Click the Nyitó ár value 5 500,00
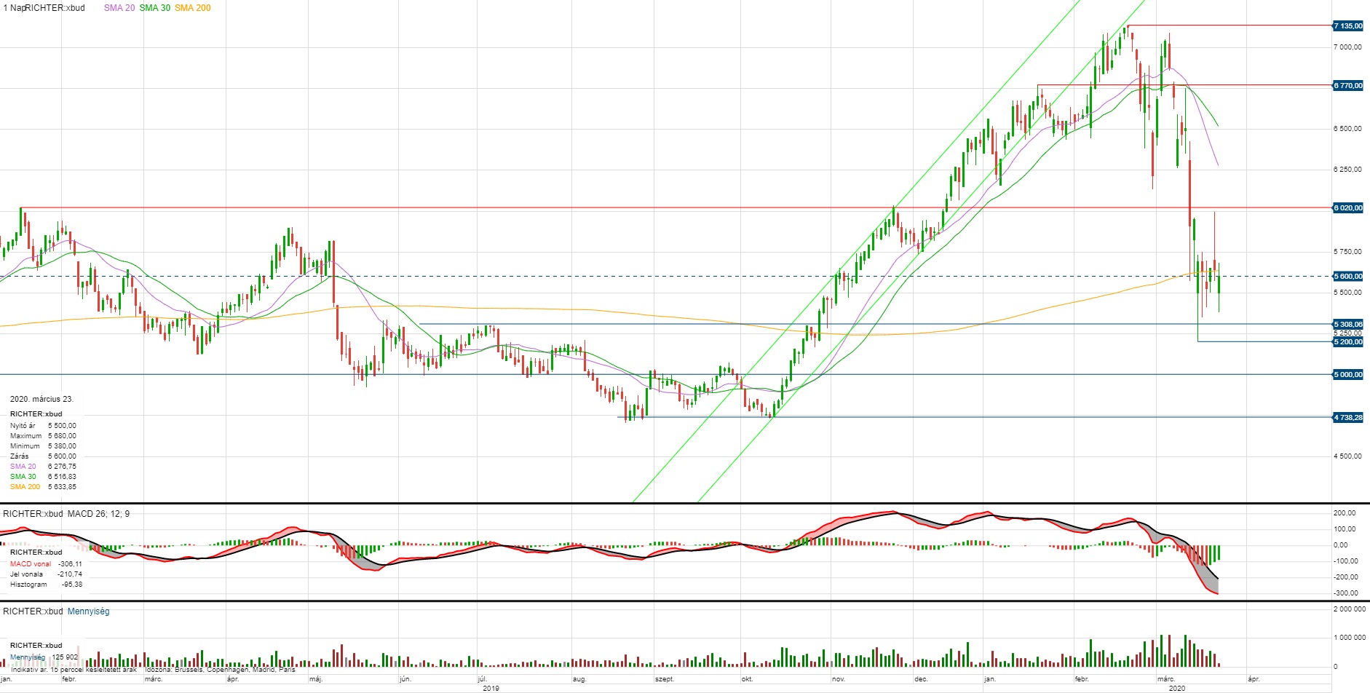This screenshot has width=1370, height=693. click(62, 426)
